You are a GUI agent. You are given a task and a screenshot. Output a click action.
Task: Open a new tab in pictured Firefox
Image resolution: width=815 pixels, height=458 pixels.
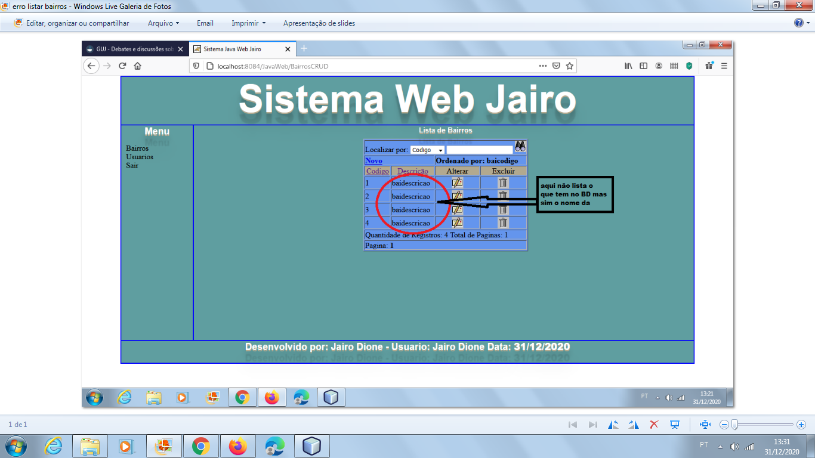pyautogui.click(x=304, y=48)
